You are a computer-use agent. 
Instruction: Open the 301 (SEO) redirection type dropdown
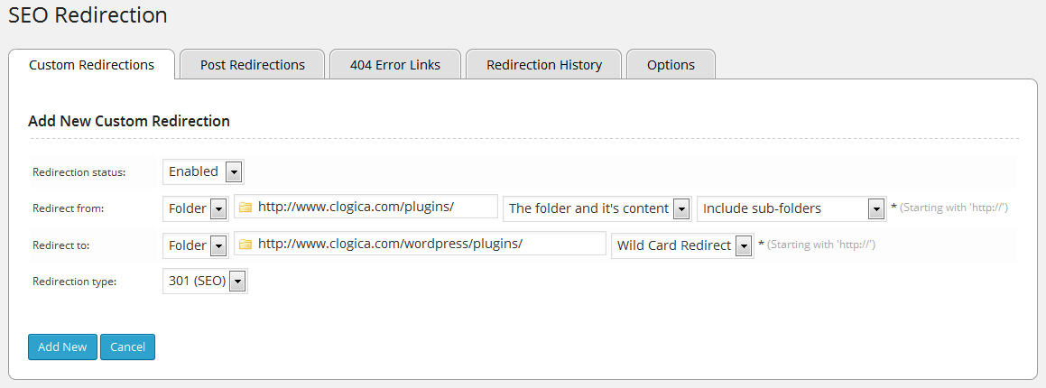coord(205,282)
